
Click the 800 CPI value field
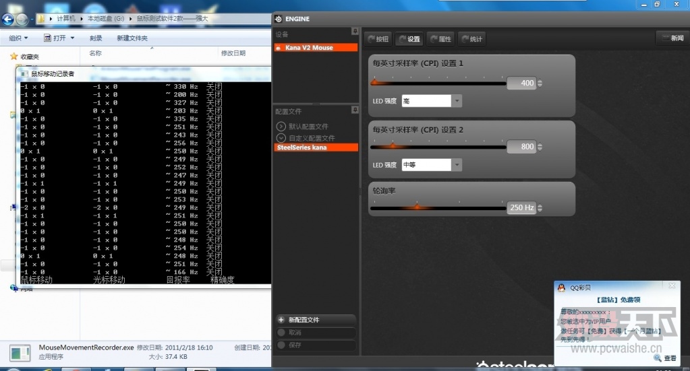[521, 147]
